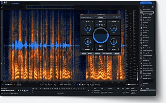Click the Compare button
Screen dimensions: 166x103
coord(98,54)
